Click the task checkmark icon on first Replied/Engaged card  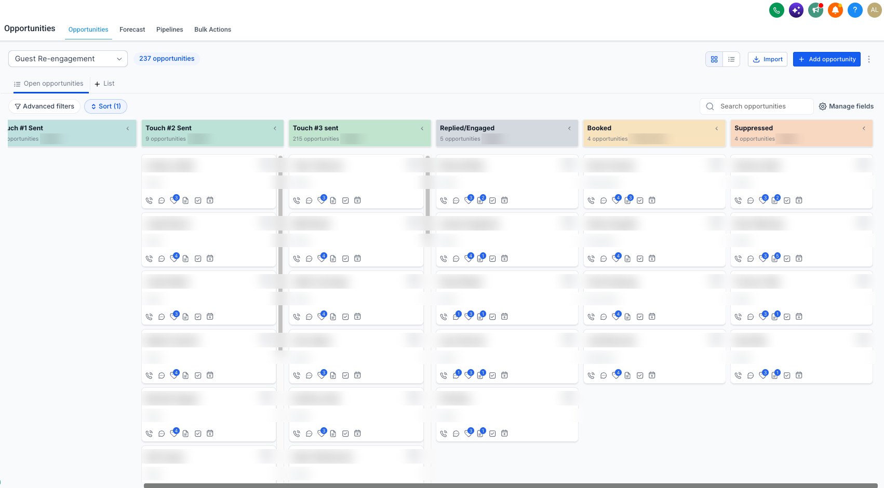[492, 200]
